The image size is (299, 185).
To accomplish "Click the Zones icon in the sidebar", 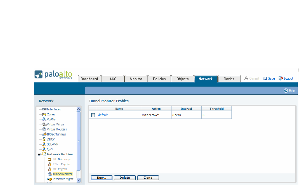I will [x=44, y=114].
